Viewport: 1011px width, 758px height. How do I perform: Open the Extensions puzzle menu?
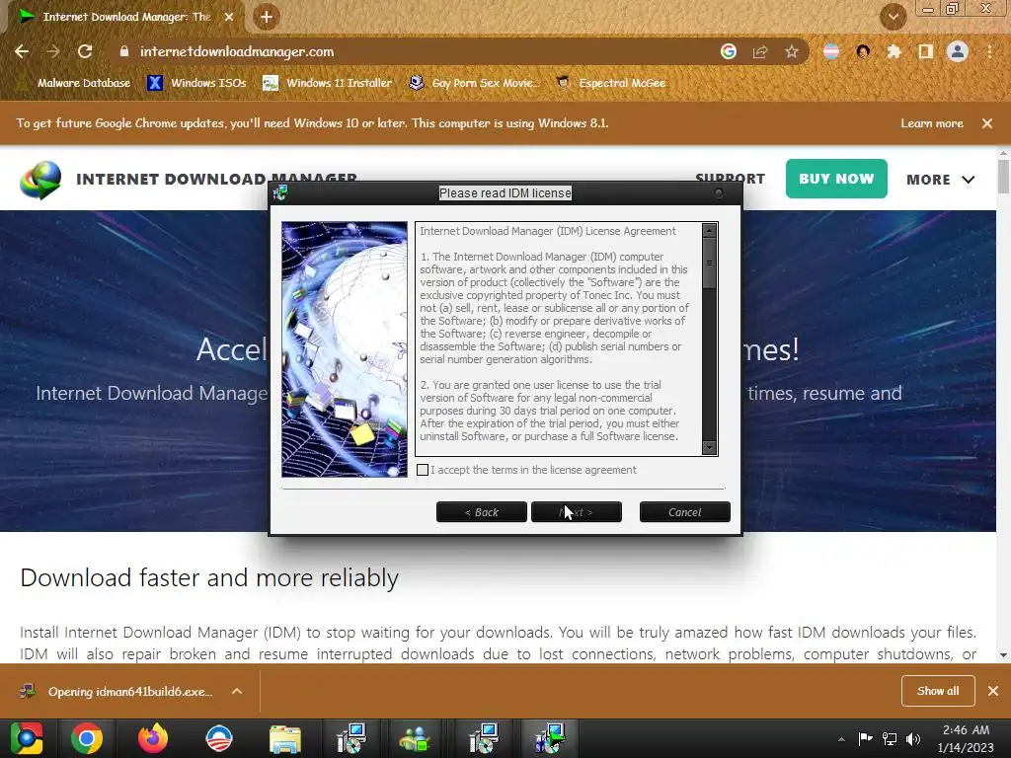pyautogui.click(x=894, y=51)
